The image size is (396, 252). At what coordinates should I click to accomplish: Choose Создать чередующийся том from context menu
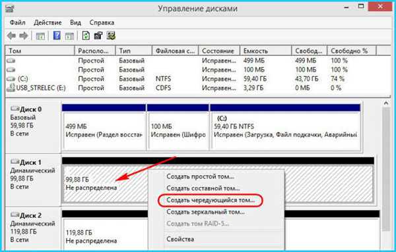click(x=211, y=201)
